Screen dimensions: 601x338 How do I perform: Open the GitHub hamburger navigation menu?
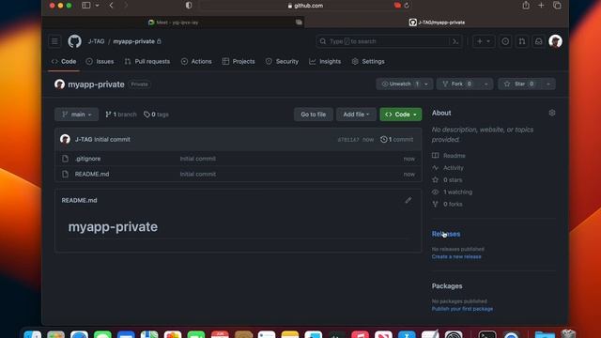coord(54,41)
